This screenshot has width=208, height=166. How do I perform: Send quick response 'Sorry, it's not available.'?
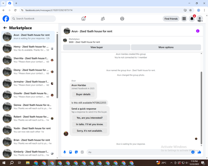pos(89,131)
